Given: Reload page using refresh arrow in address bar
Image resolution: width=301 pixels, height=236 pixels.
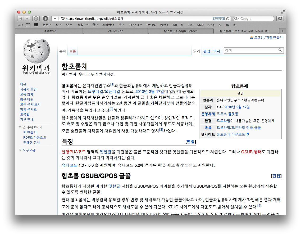Looking at the screenshot, I should coord(227,19).
